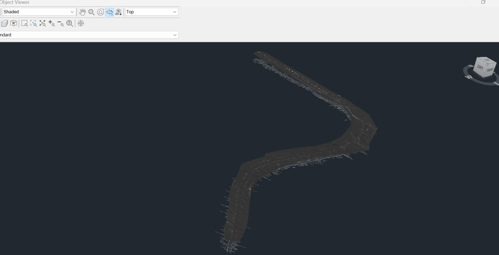
Task: Click the gray 3D box icon
Action: click(x=4, y=23)
